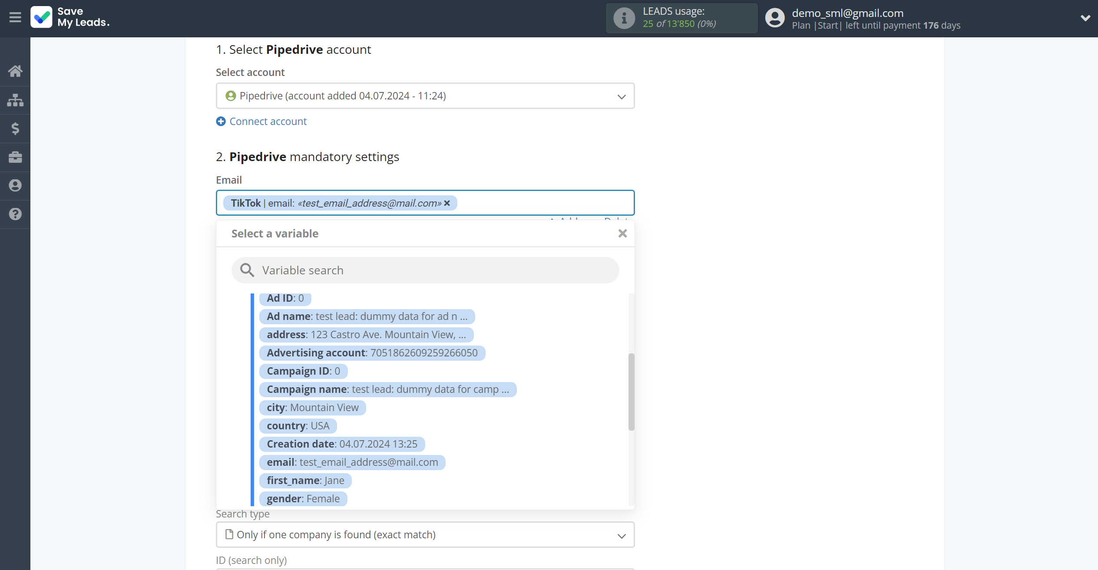Select the address variable

pos(366,335)
